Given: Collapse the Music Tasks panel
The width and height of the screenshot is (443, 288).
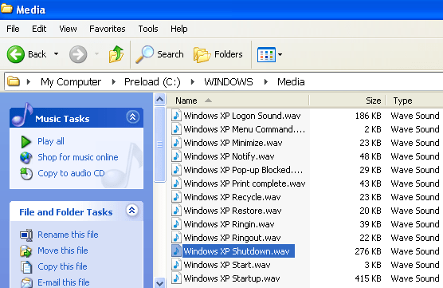Looking at the screenshot, I should [x=132, y=116].
